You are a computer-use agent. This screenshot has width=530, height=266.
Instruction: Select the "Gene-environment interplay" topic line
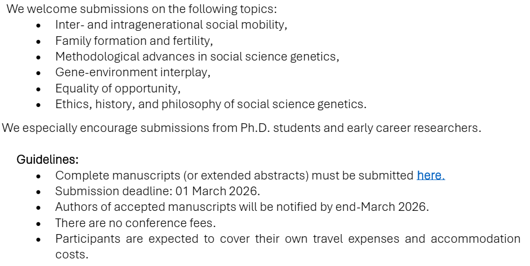[132, 72]
